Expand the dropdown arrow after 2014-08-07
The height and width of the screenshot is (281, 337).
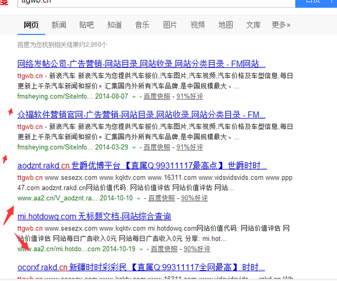(x=134, y=97)
